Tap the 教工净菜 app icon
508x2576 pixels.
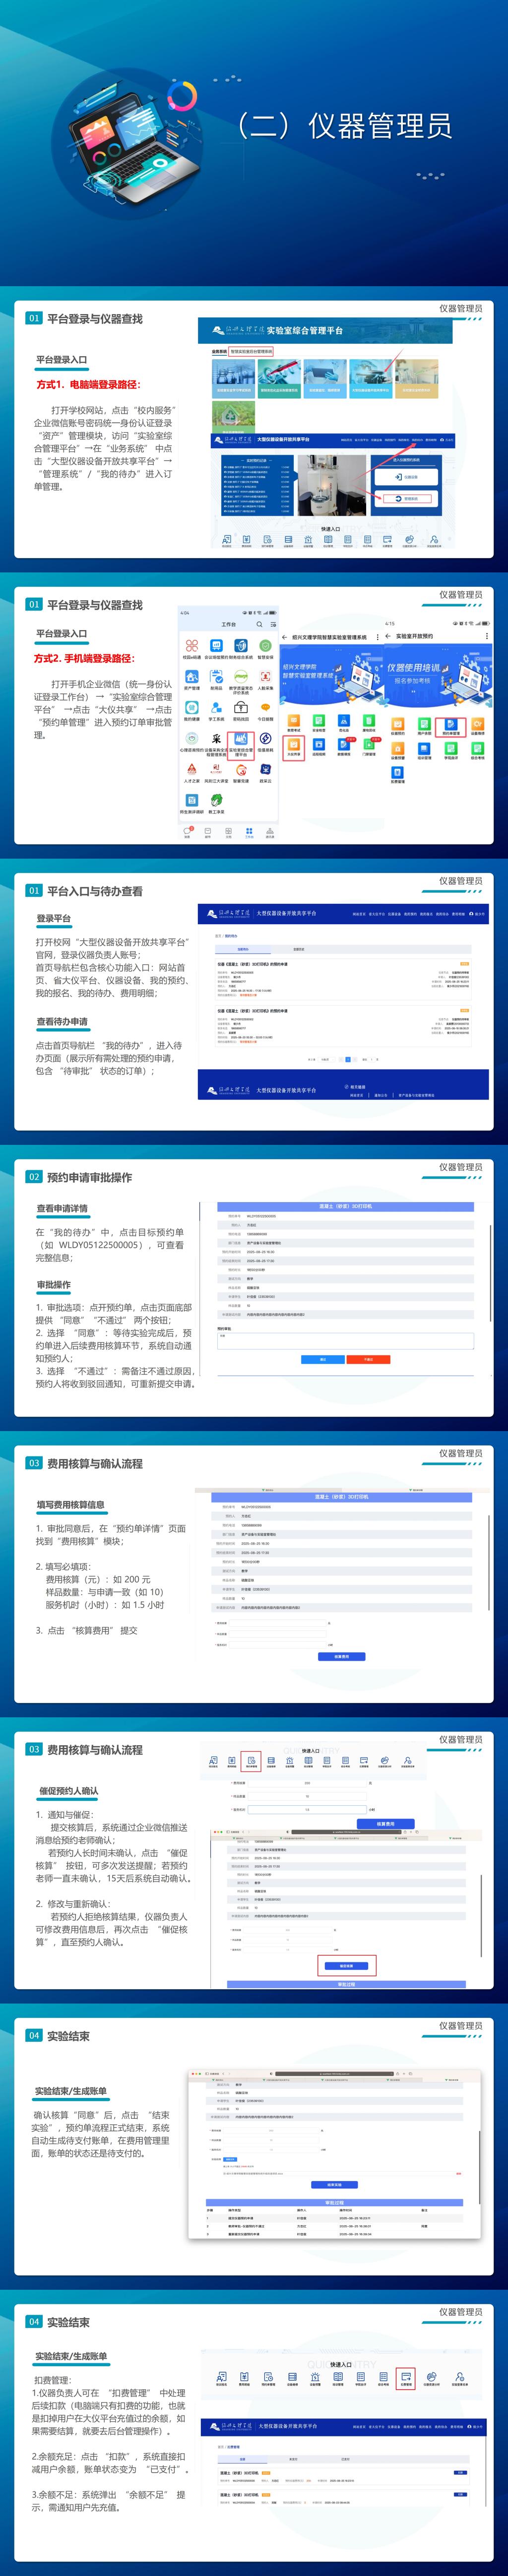[x=217, y=803]
